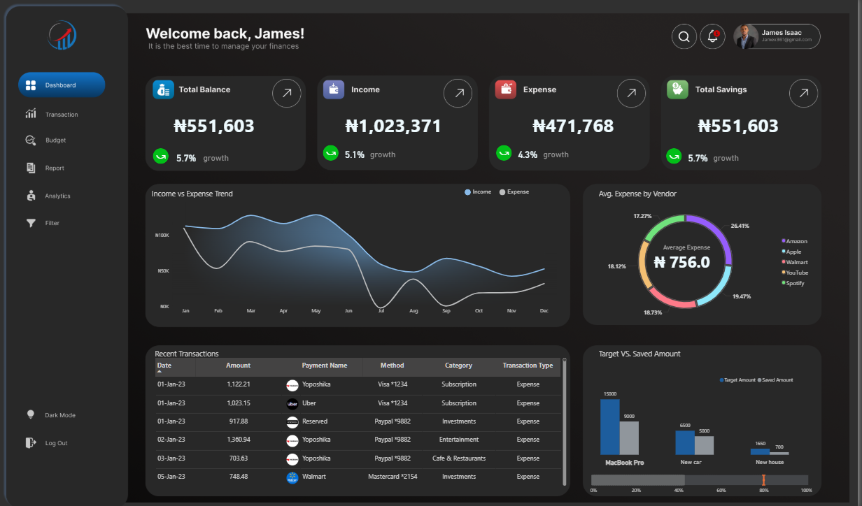Click the gray progress bar fill

(x=638, y=480)
